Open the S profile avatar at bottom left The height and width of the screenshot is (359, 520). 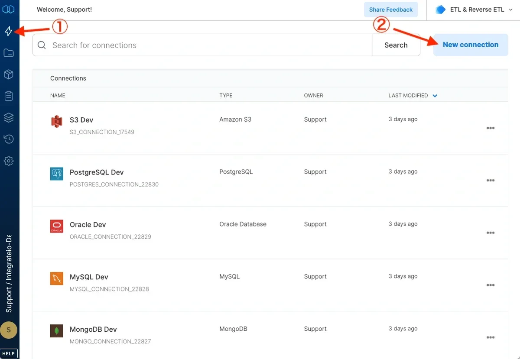9,330
